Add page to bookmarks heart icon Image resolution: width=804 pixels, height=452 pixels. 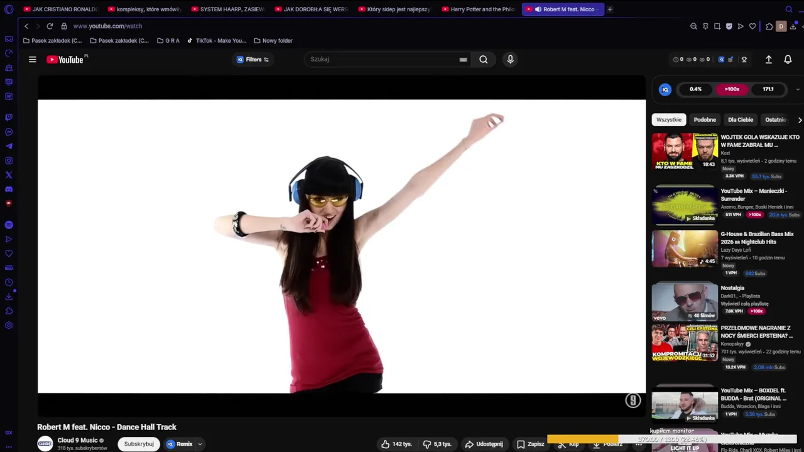click(752, 26)
